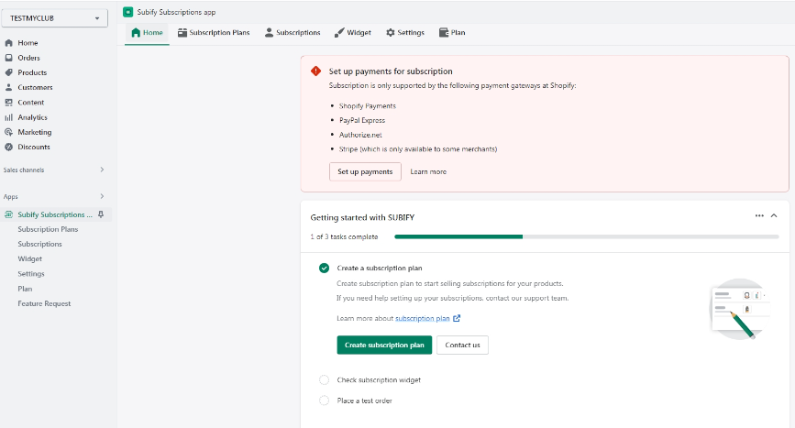Click the Orders icon in sidebar
This screenshot has height=428, width=795.
click(x=8, y=58)
